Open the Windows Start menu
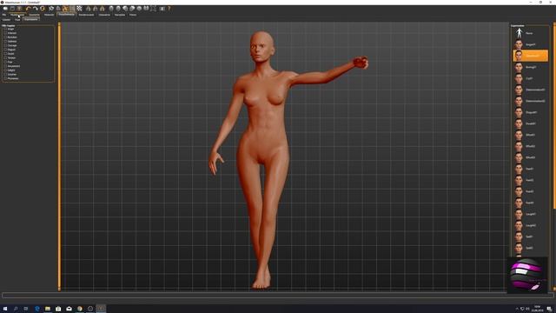 5,309
